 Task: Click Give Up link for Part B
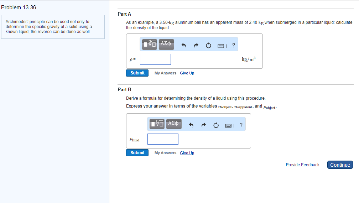pyautogui.click(x=187, y=153)
